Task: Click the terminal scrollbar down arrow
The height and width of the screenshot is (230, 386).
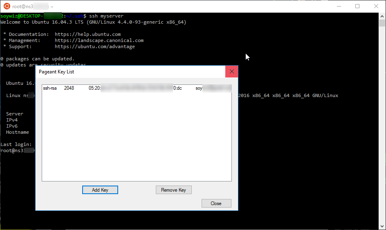Action: tap(382, 226)
